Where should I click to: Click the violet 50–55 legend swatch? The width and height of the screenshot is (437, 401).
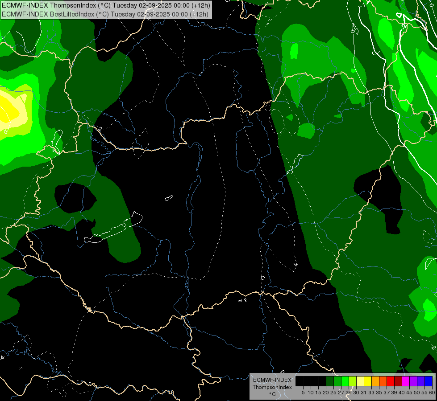pyautogui.click(x=421, y=381)
